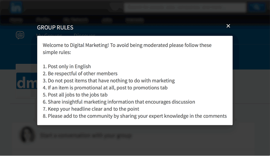Screen dimensions: 270x156
Task: Click the GROUP RULES dialog title
Action: [x=55, y=27]
